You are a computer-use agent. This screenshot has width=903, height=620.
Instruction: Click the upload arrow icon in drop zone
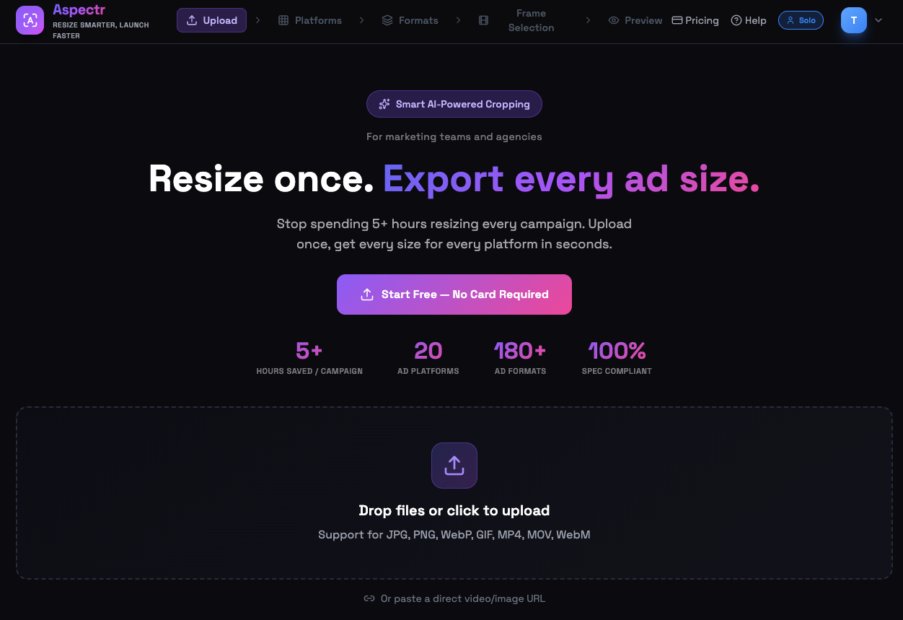[454, 466]
